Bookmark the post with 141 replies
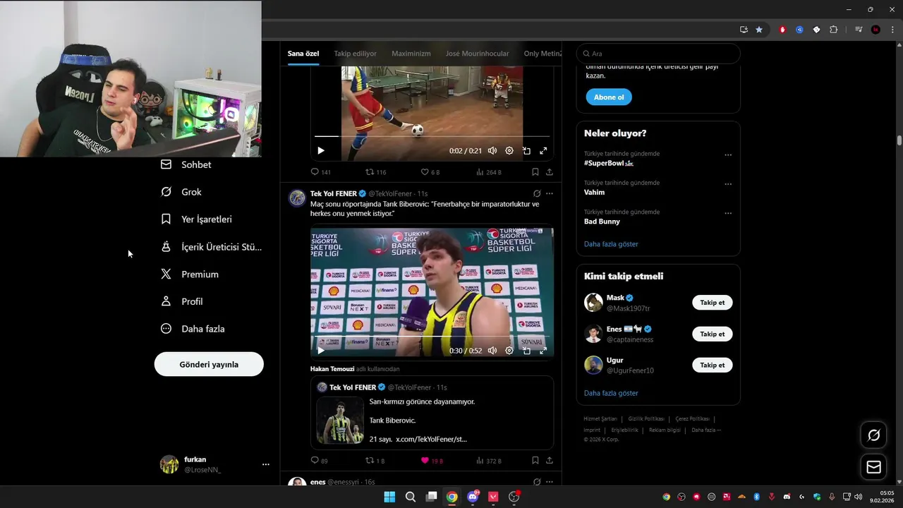Screen dimensions: 903x508 click(535, 172)
